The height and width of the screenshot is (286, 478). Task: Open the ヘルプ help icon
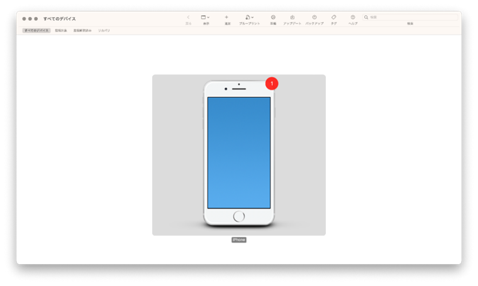pos(353,18)
